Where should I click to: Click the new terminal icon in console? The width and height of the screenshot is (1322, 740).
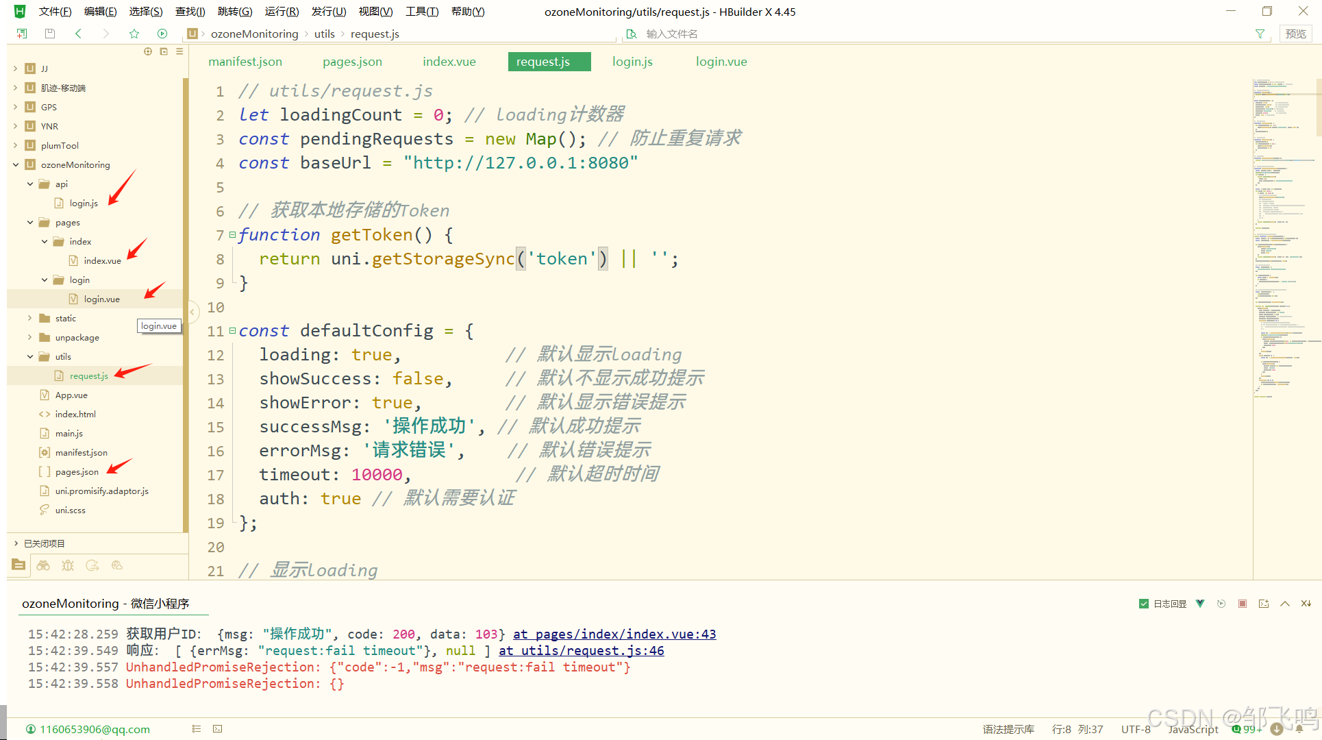coord(1264,604)
